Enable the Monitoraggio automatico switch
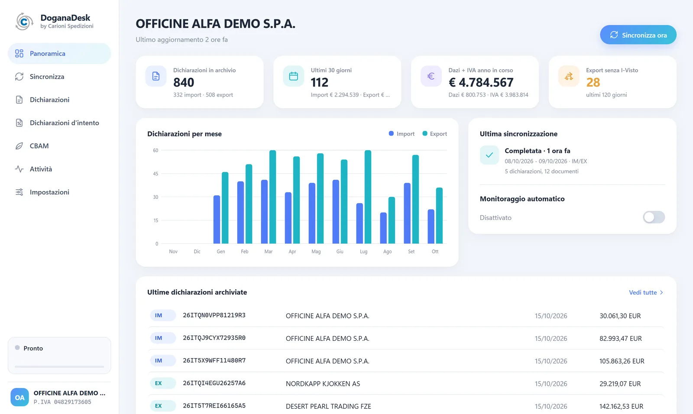 654,217
